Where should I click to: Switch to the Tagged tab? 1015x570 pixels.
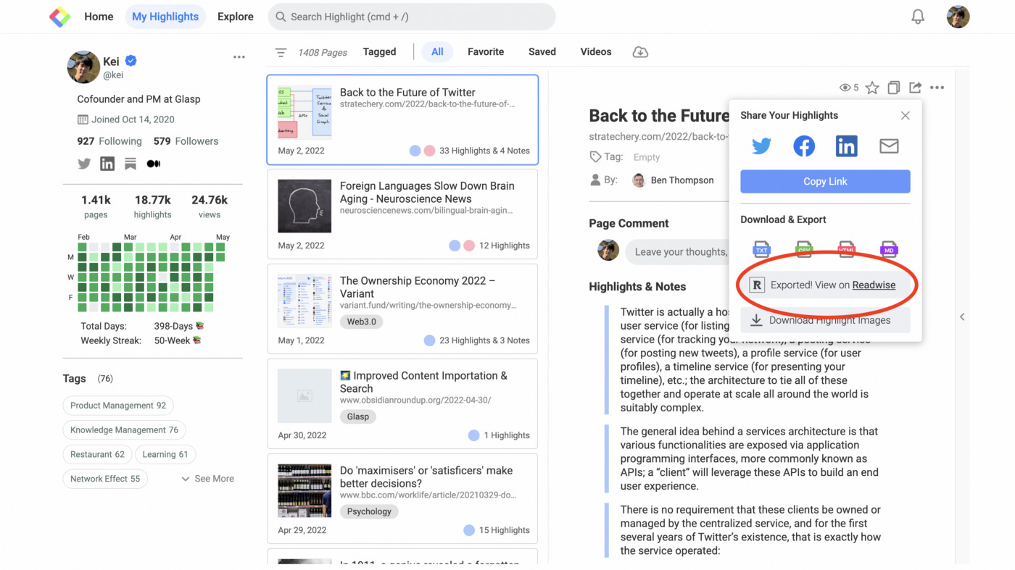click(x=380, y=51)
